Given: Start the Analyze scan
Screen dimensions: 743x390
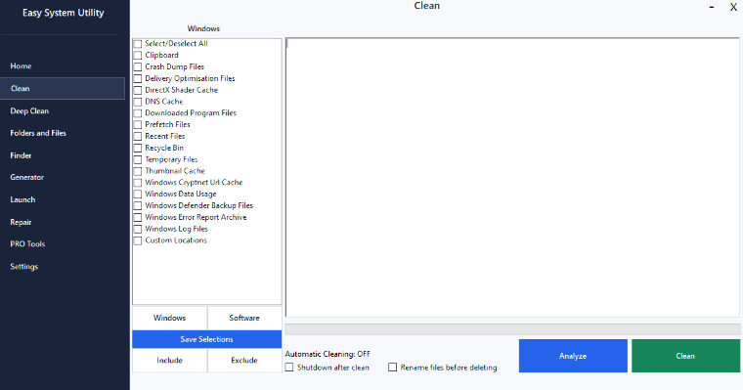Looking at the screenshot, I should coord(573,356).
